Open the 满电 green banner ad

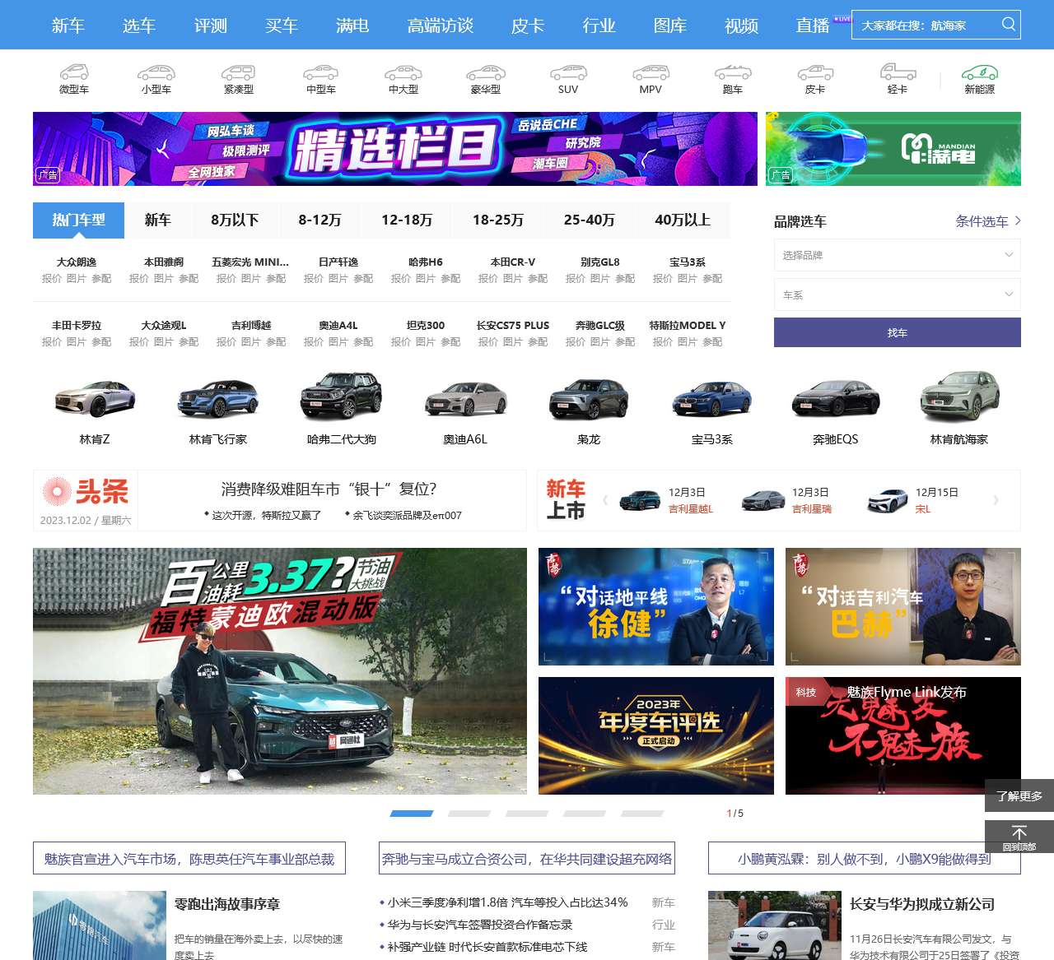893,148
